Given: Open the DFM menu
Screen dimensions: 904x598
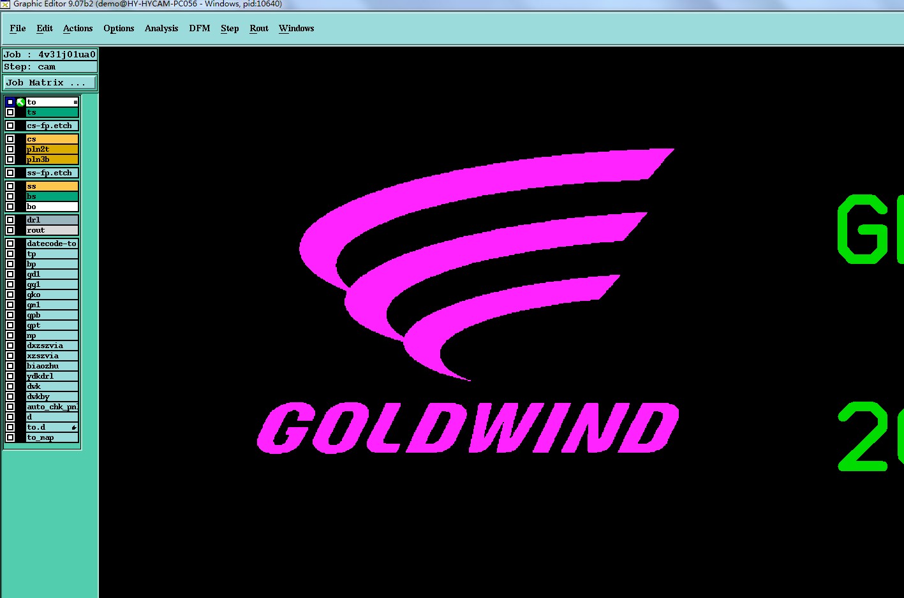Looking at the screenshot, I should click(200, 28).
